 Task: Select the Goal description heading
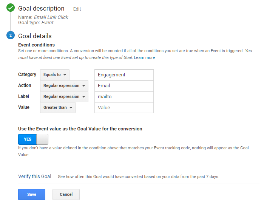pos(41,8)
